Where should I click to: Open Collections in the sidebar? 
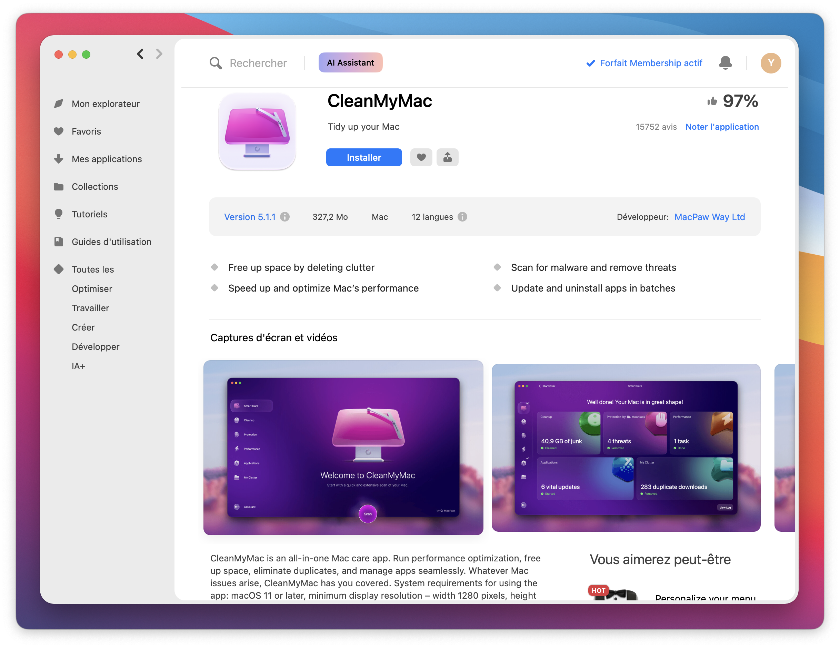[x=95, y=187]
